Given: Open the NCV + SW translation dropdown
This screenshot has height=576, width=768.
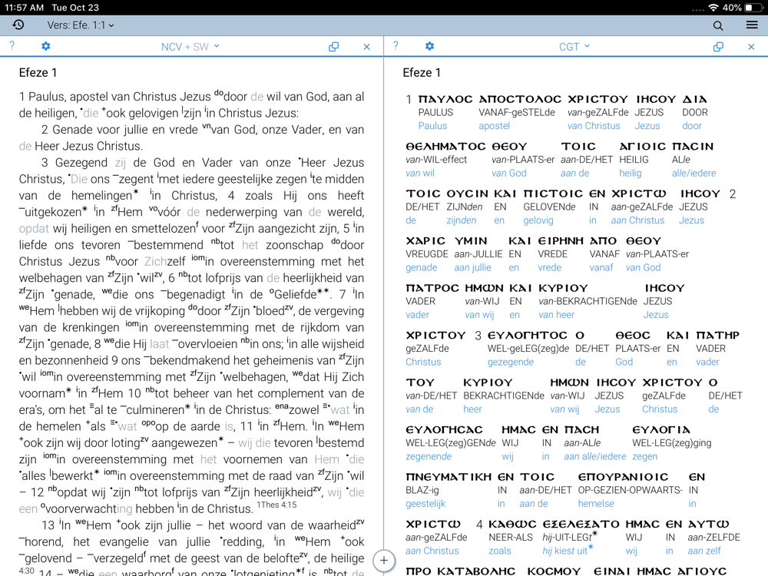Looking at the screenshot, I should (x=190, y=47).
